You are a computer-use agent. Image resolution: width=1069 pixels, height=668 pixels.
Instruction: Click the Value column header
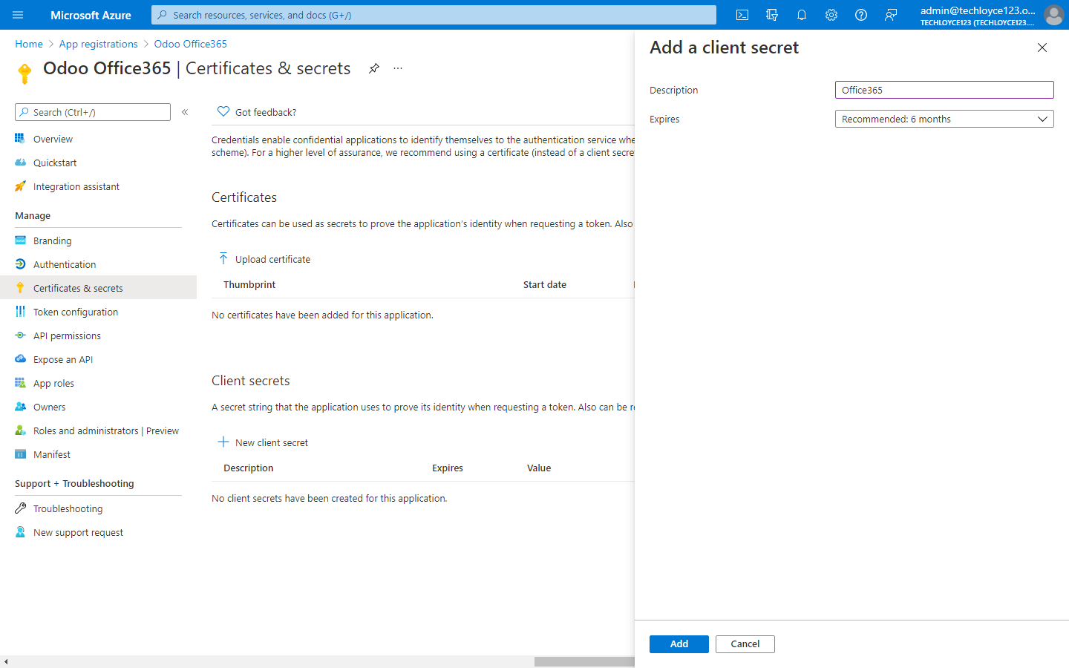[x=539, y=468]
